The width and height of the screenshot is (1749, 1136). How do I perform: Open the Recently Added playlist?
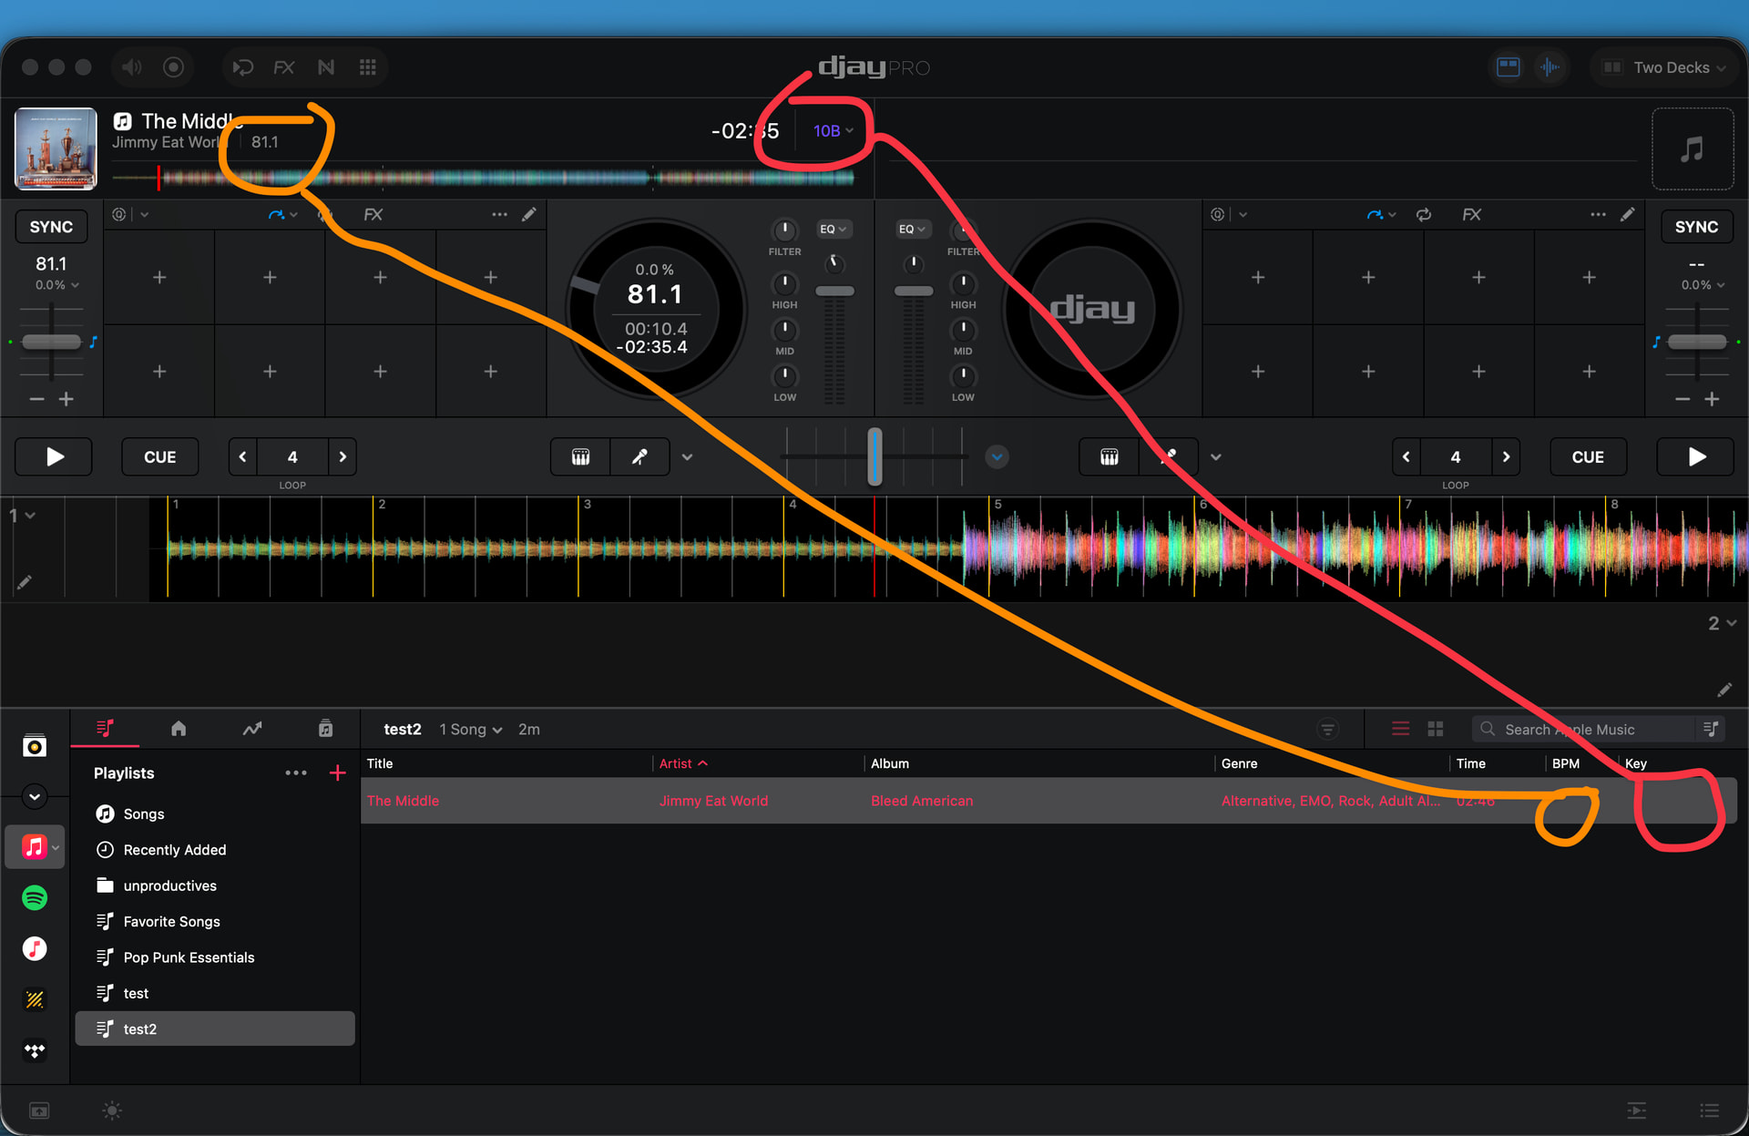(174, 850)
